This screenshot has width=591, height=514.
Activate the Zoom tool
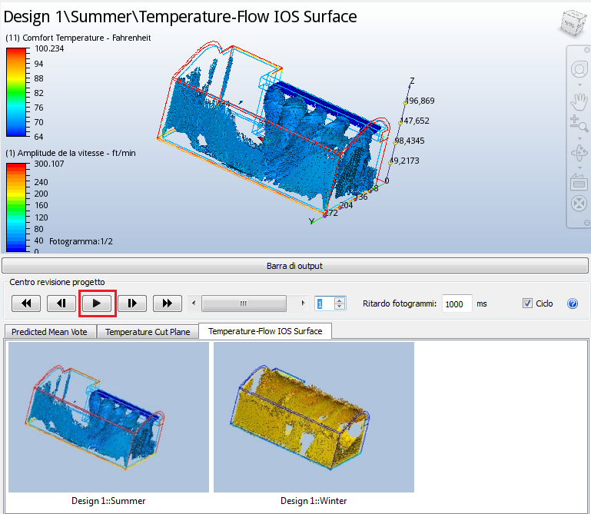point(579,124)
